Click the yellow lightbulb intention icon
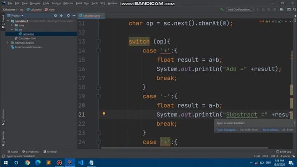Screen dimensions: 297x167 pyautogui.click(x=104, y=114)
